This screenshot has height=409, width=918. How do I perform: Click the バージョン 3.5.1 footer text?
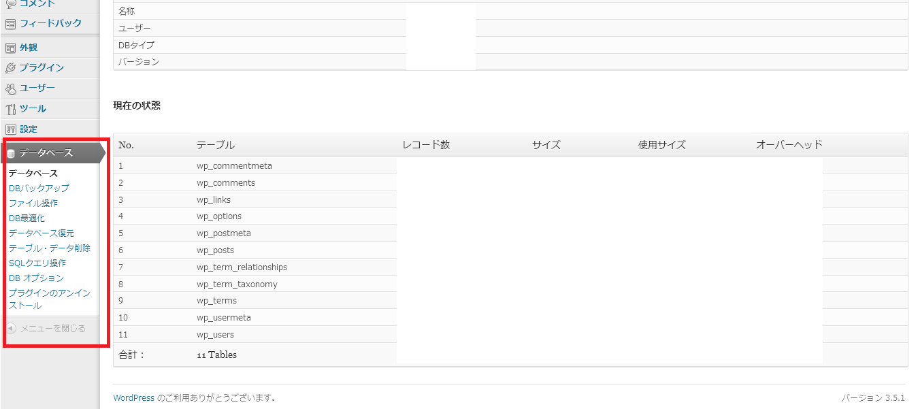point(873,398)
